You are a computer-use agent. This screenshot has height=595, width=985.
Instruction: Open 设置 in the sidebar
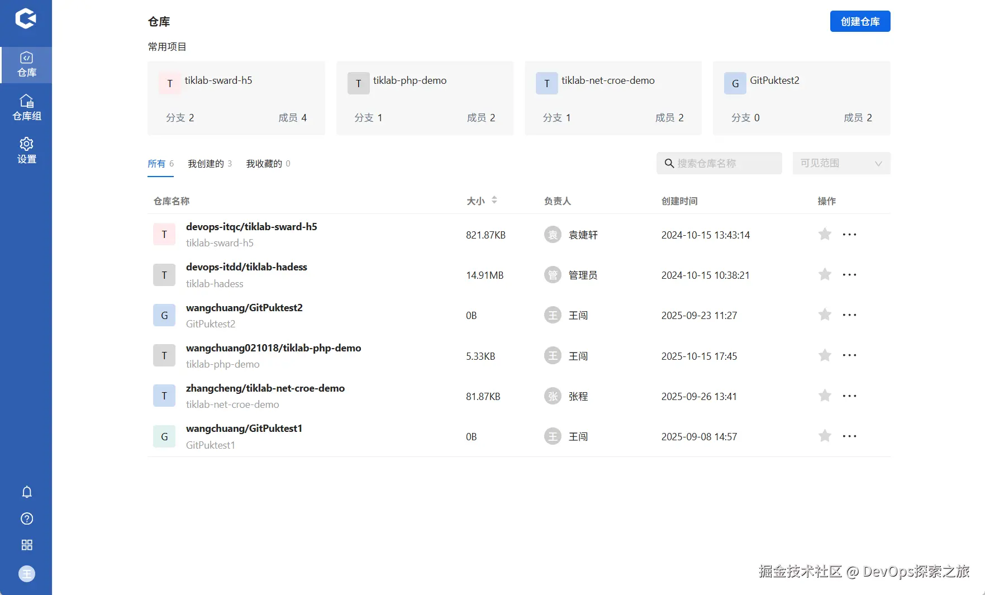[26, 151]
